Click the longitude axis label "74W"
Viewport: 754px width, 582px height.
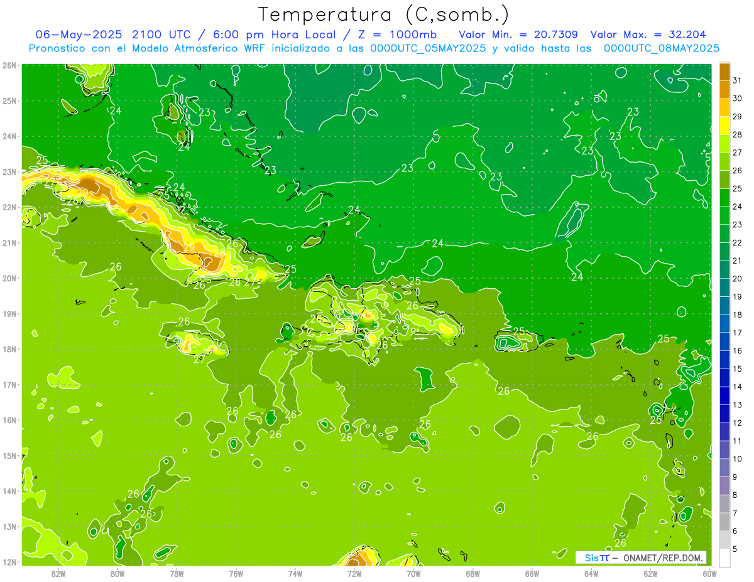[x=295, y=573]
